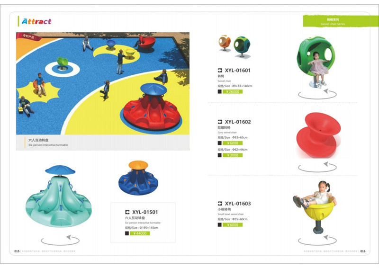The image size is (379, 268).
Task: Click the rotation arrow under the yellow bowl chair
Action: (317, 240)
